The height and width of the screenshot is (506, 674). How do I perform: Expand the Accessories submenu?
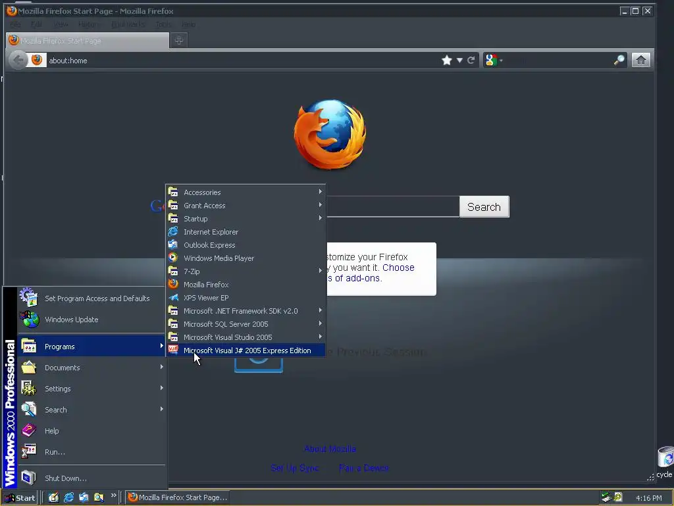246,192
